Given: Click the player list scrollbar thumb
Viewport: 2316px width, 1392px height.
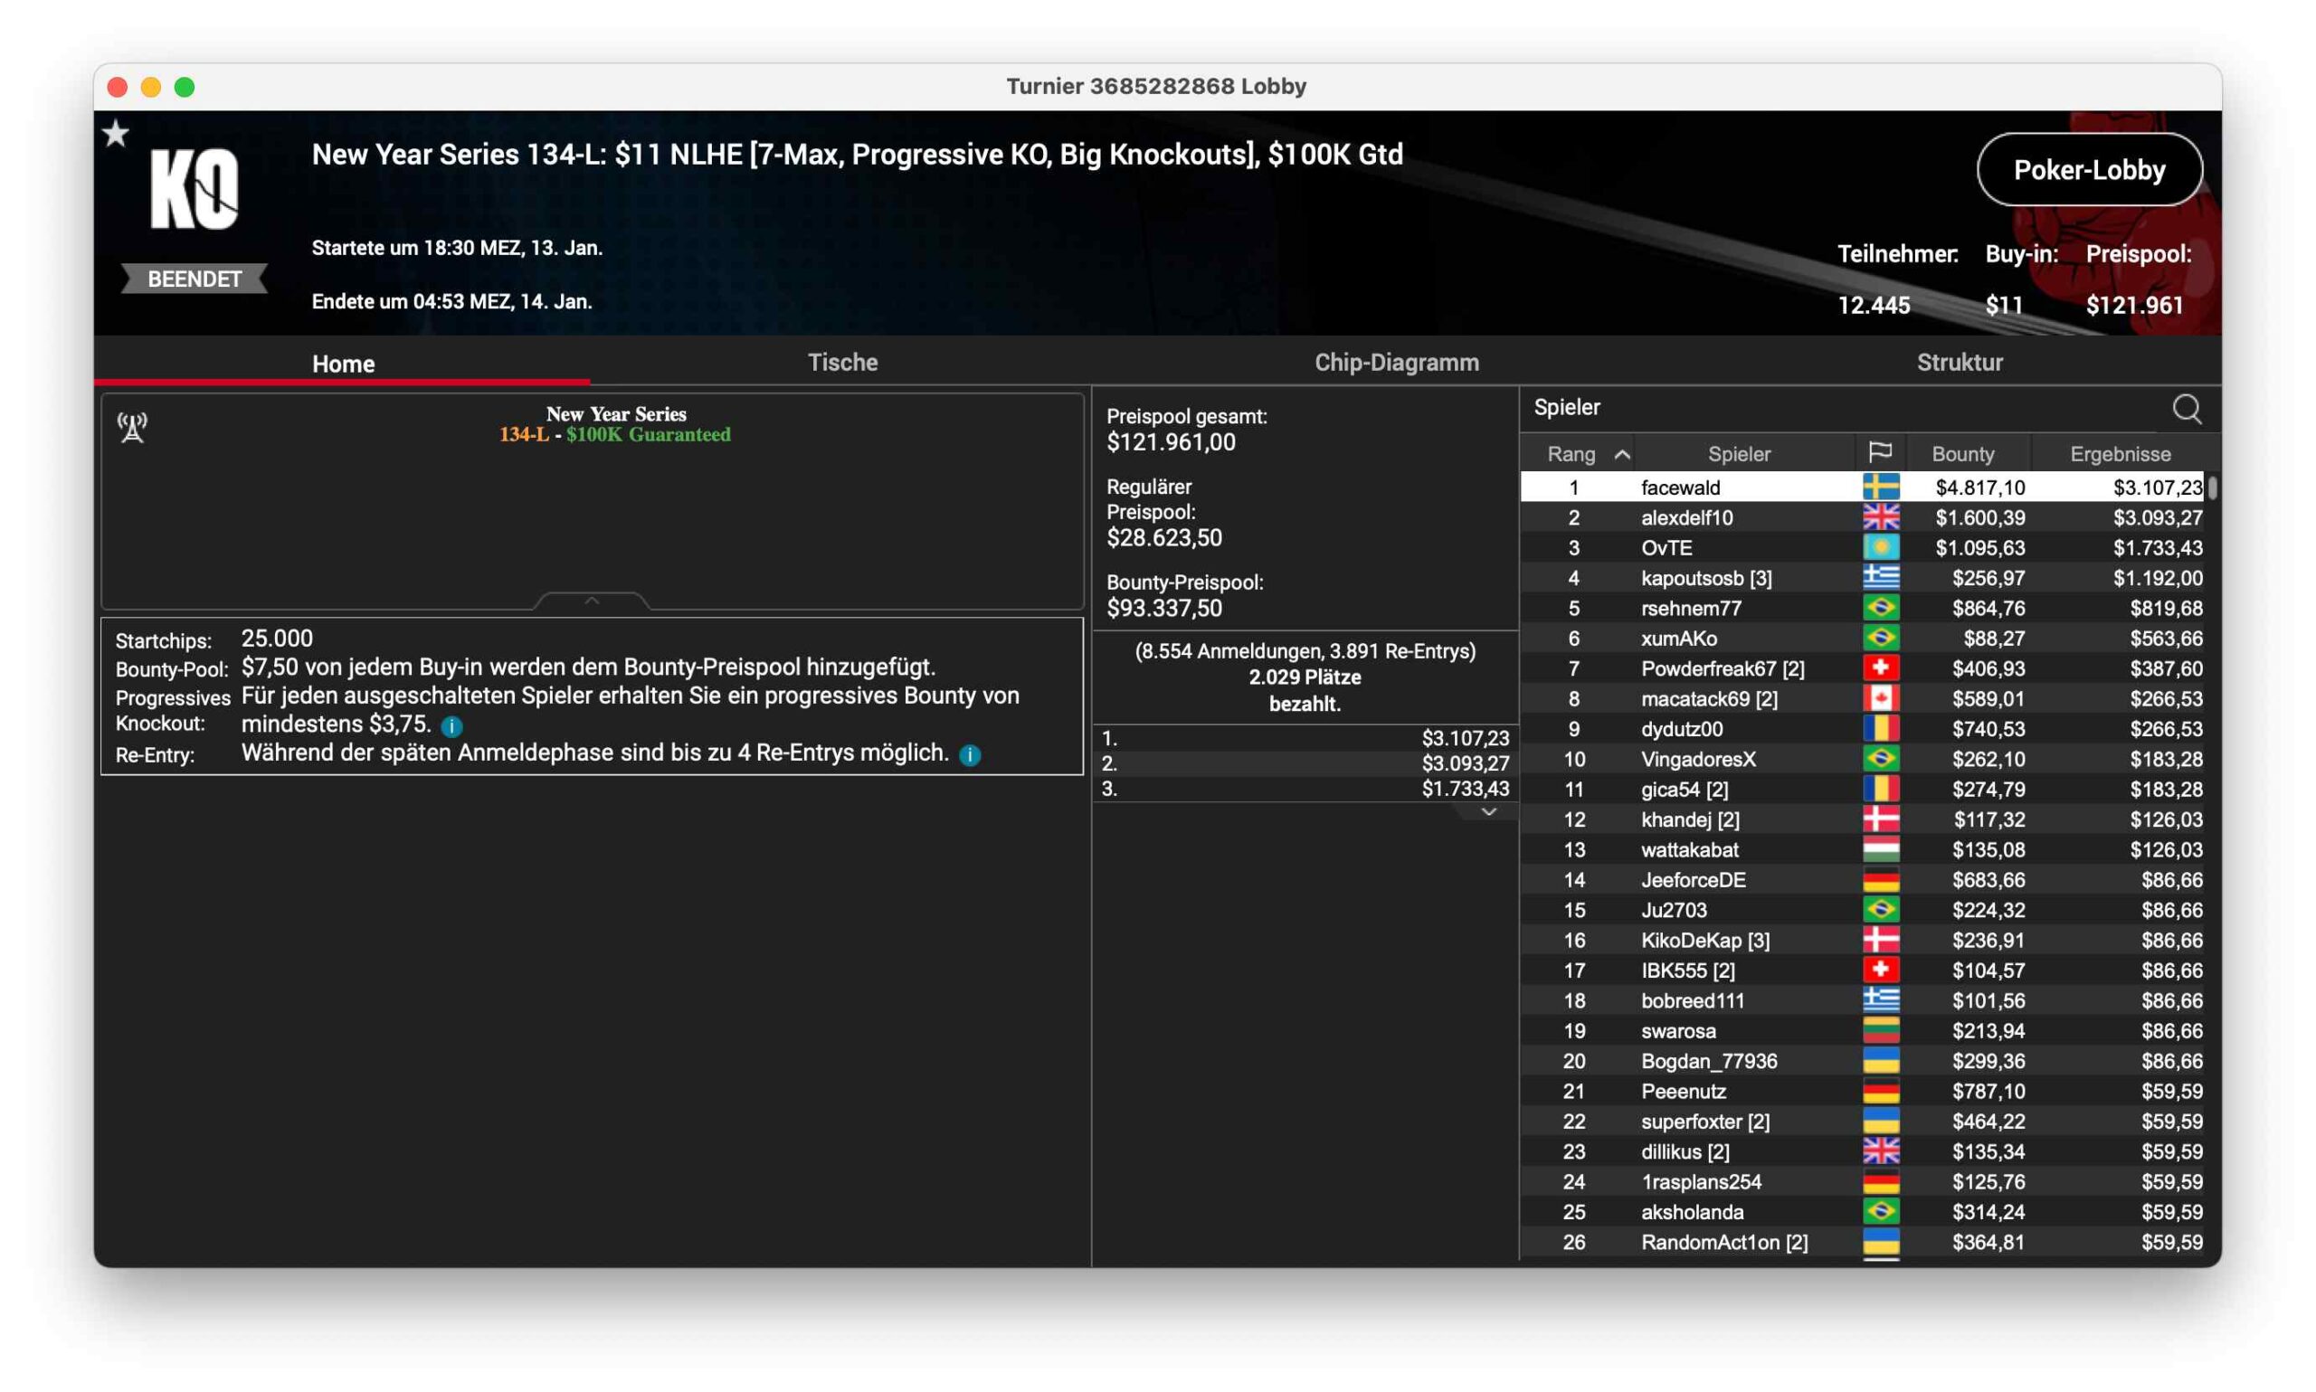Looking at the screenshot, I should (2212, 488).
